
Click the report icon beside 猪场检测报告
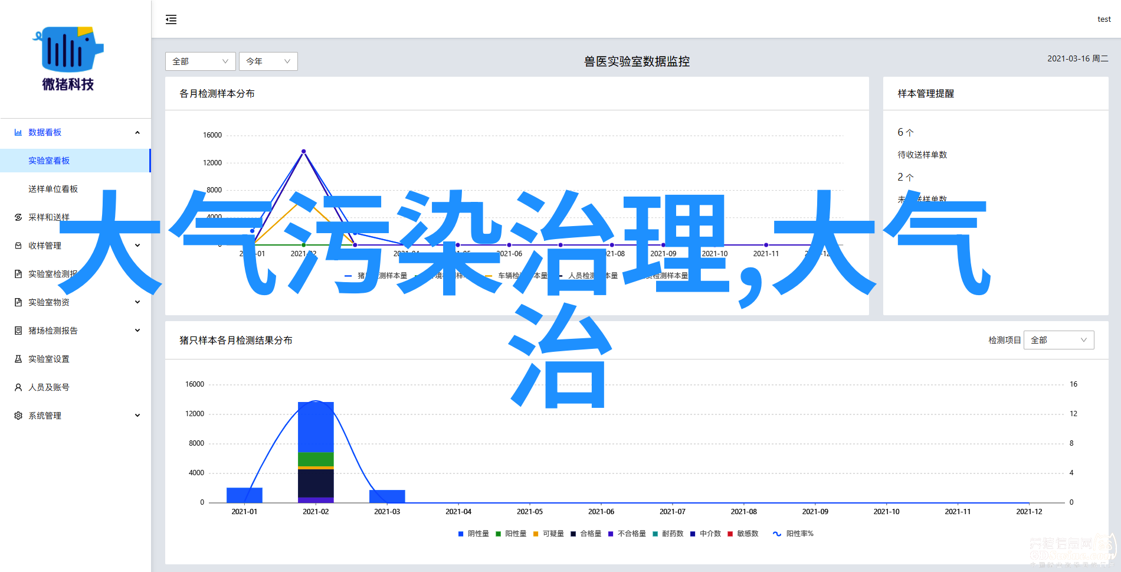pos(18,331)
